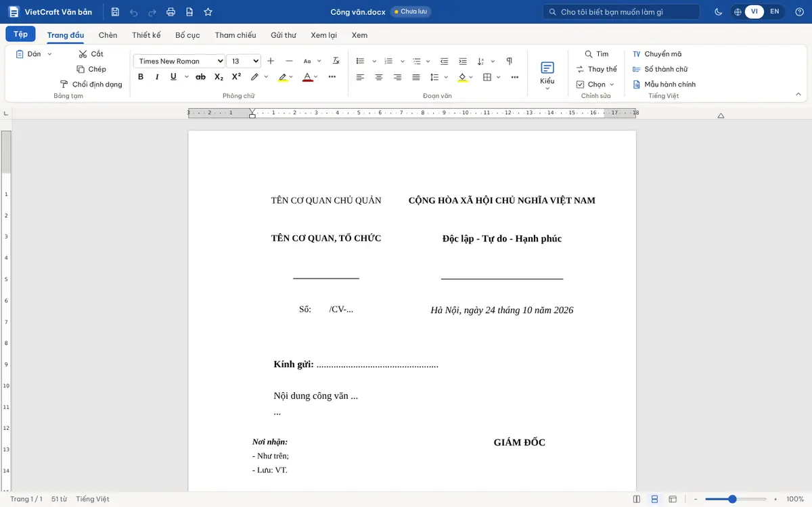Switch interface language to EN
Image resolution: width=812 pixels, height=507 pixels.
coord(775,11)
